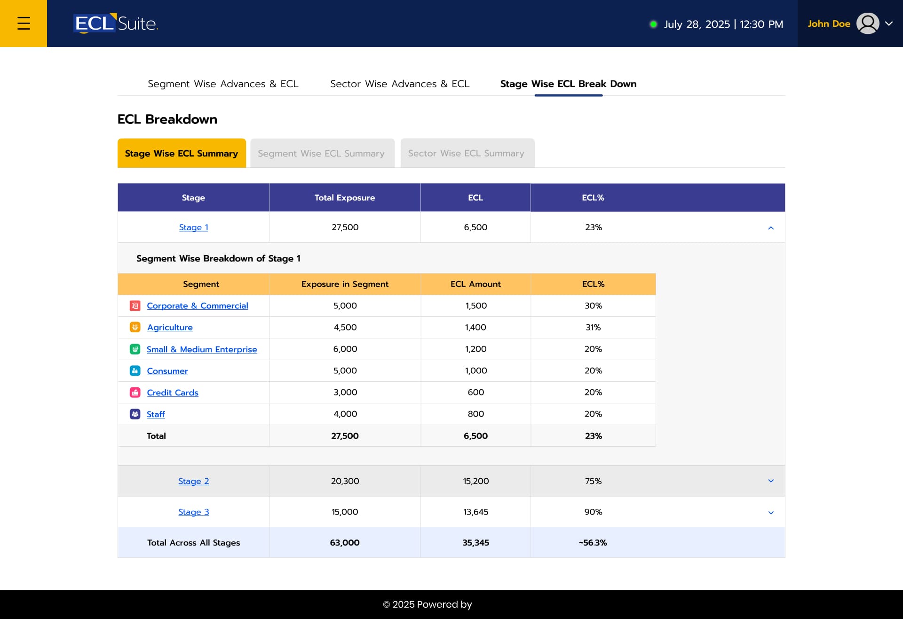Switch to Sector Wise Advances & ECL tab
This screenshot has height=619, width=903.
click(x=399, y=84)
